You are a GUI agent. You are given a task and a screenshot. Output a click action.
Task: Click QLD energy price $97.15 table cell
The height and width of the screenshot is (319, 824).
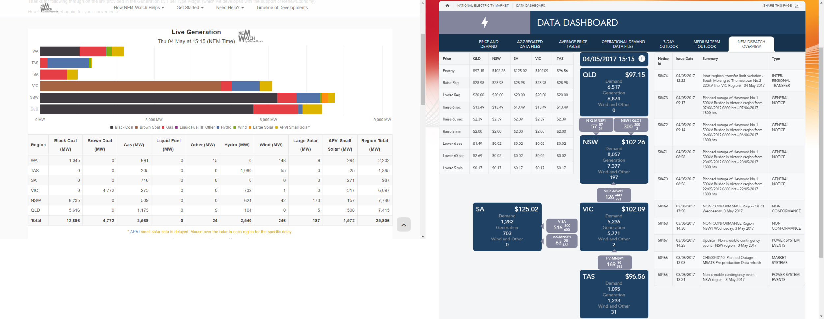[x=479, y=71]
